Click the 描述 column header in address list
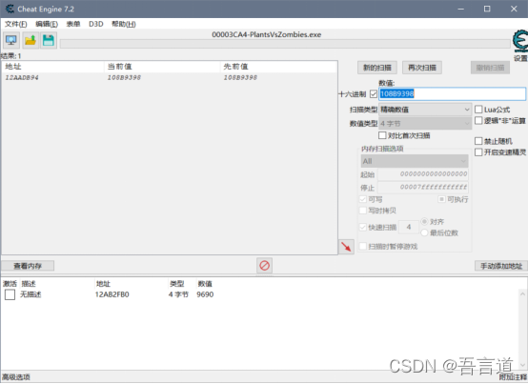The image size is (528, 384). point(29,284)
